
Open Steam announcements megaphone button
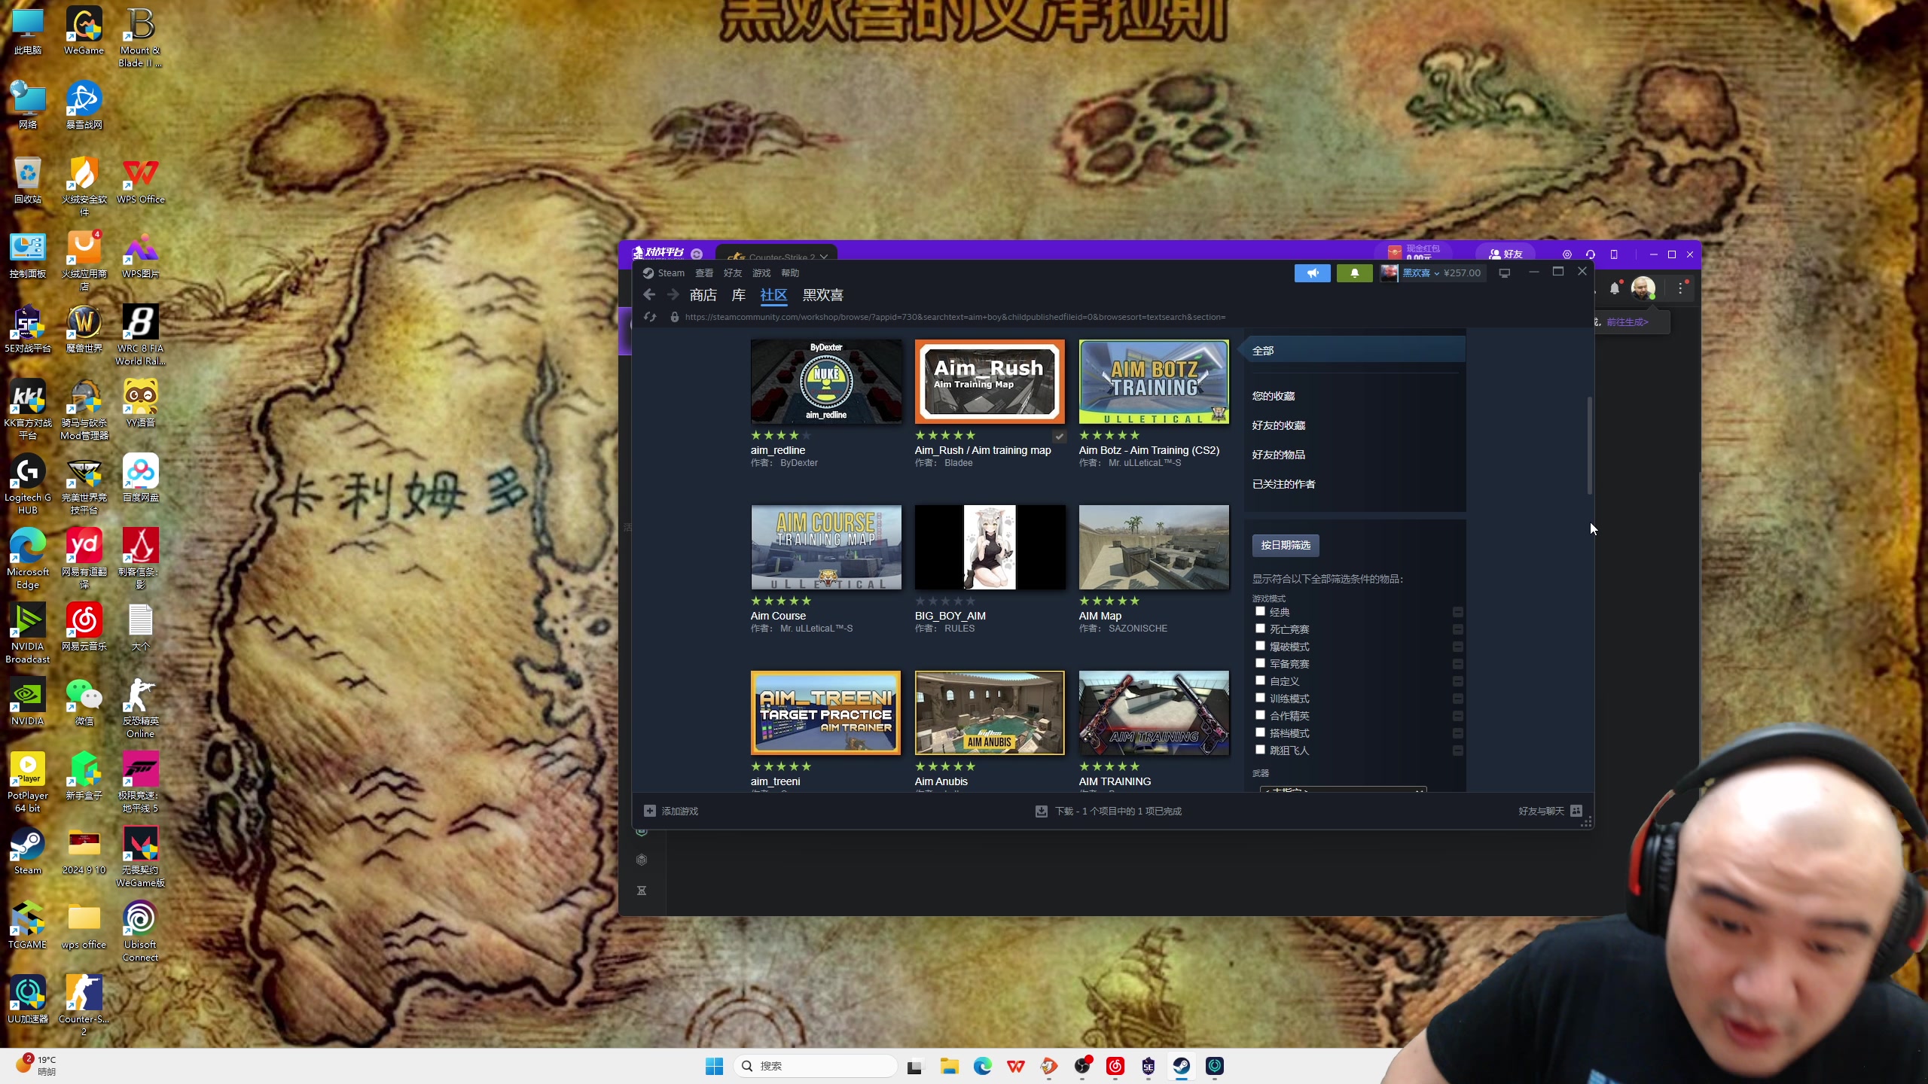(x=1312, y=273)
